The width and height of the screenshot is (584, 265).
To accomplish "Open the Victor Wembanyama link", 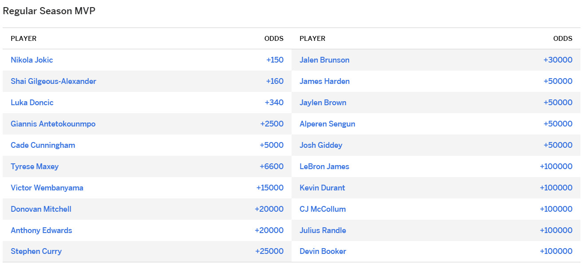I will [x=47, y=188].
